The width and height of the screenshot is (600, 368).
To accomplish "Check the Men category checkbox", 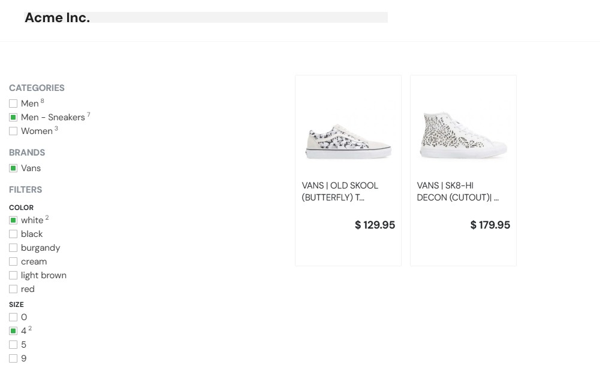I will 13,104.
